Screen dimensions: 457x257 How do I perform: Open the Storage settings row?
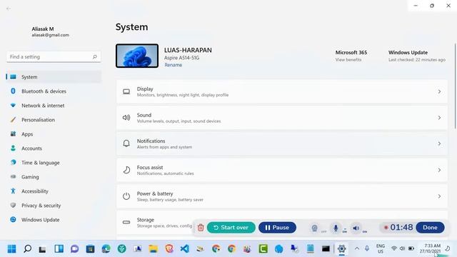[282, 222]
